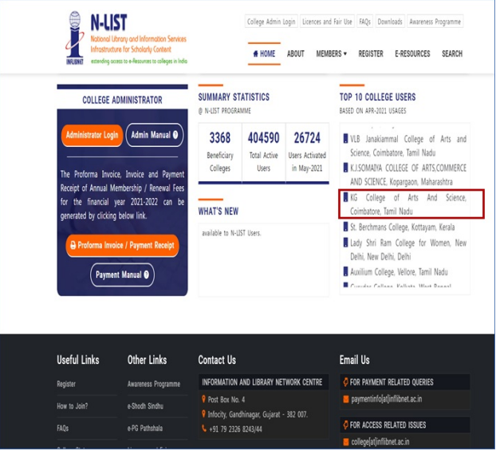Click the +91 79 2326 8243/44 phone number
The height and width of the screenshot is (451, 496).
point(236,429)
